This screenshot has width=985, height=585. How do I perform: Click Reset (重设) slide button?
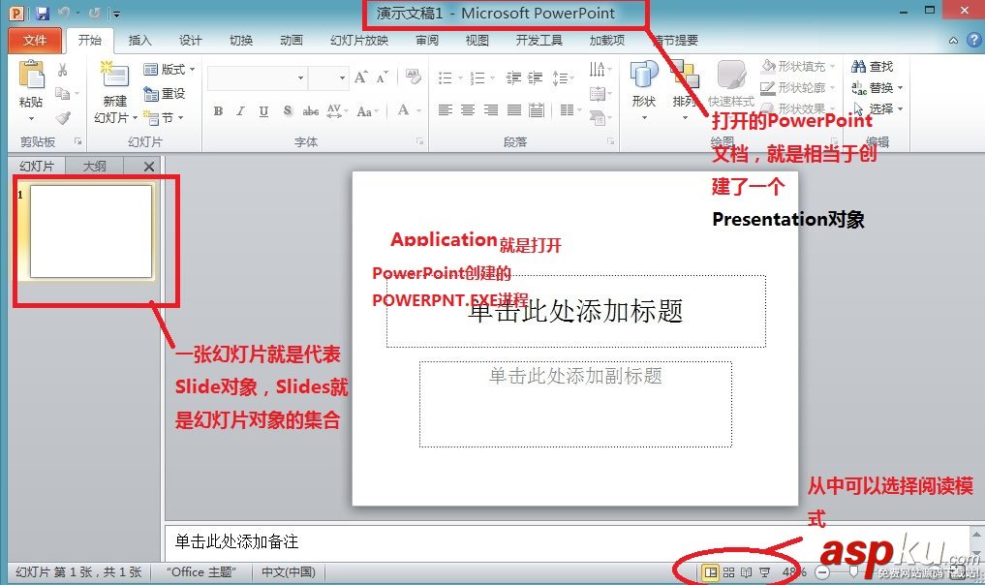(x=165, y=94)
